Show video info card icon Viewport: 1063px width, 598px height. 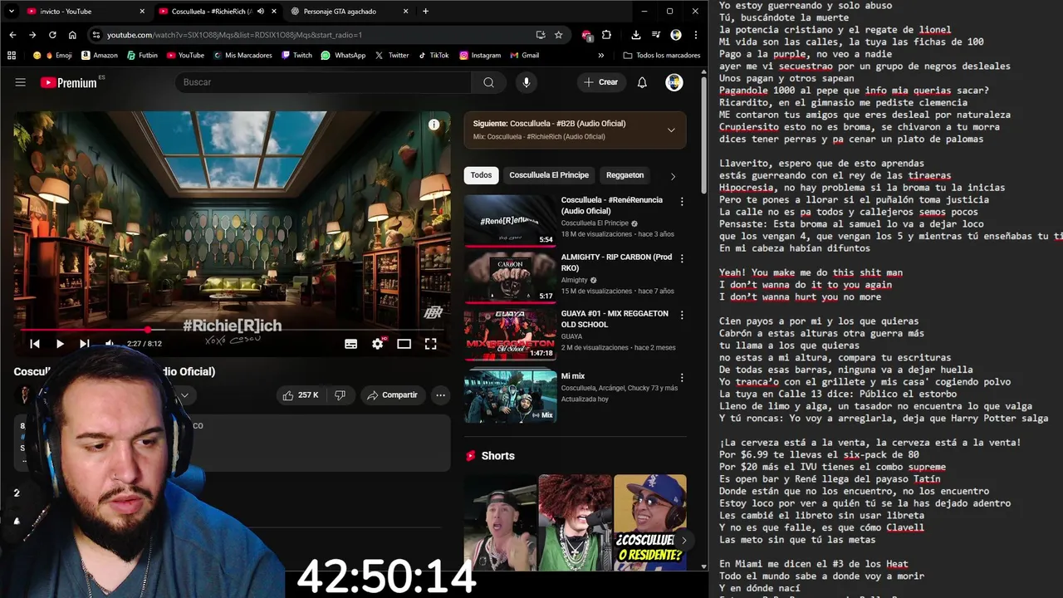pyautogui.click(x=434, y=125)
